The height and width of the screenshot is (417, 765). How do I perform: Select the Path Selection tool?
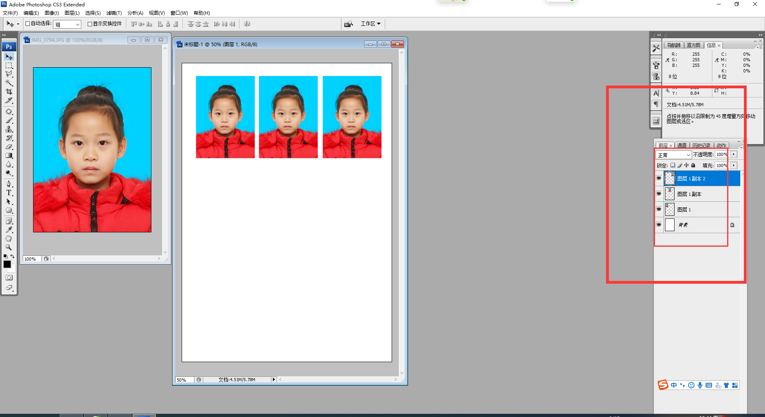pyautogui.click(x=9, y=202)
